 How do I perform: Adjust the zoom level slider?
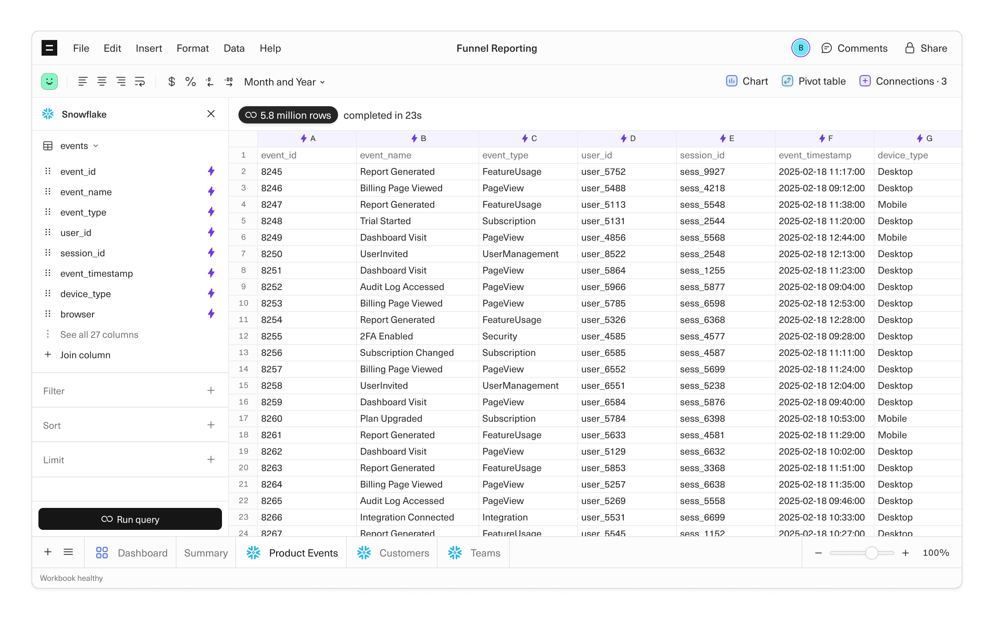click(x=872, y=552)
